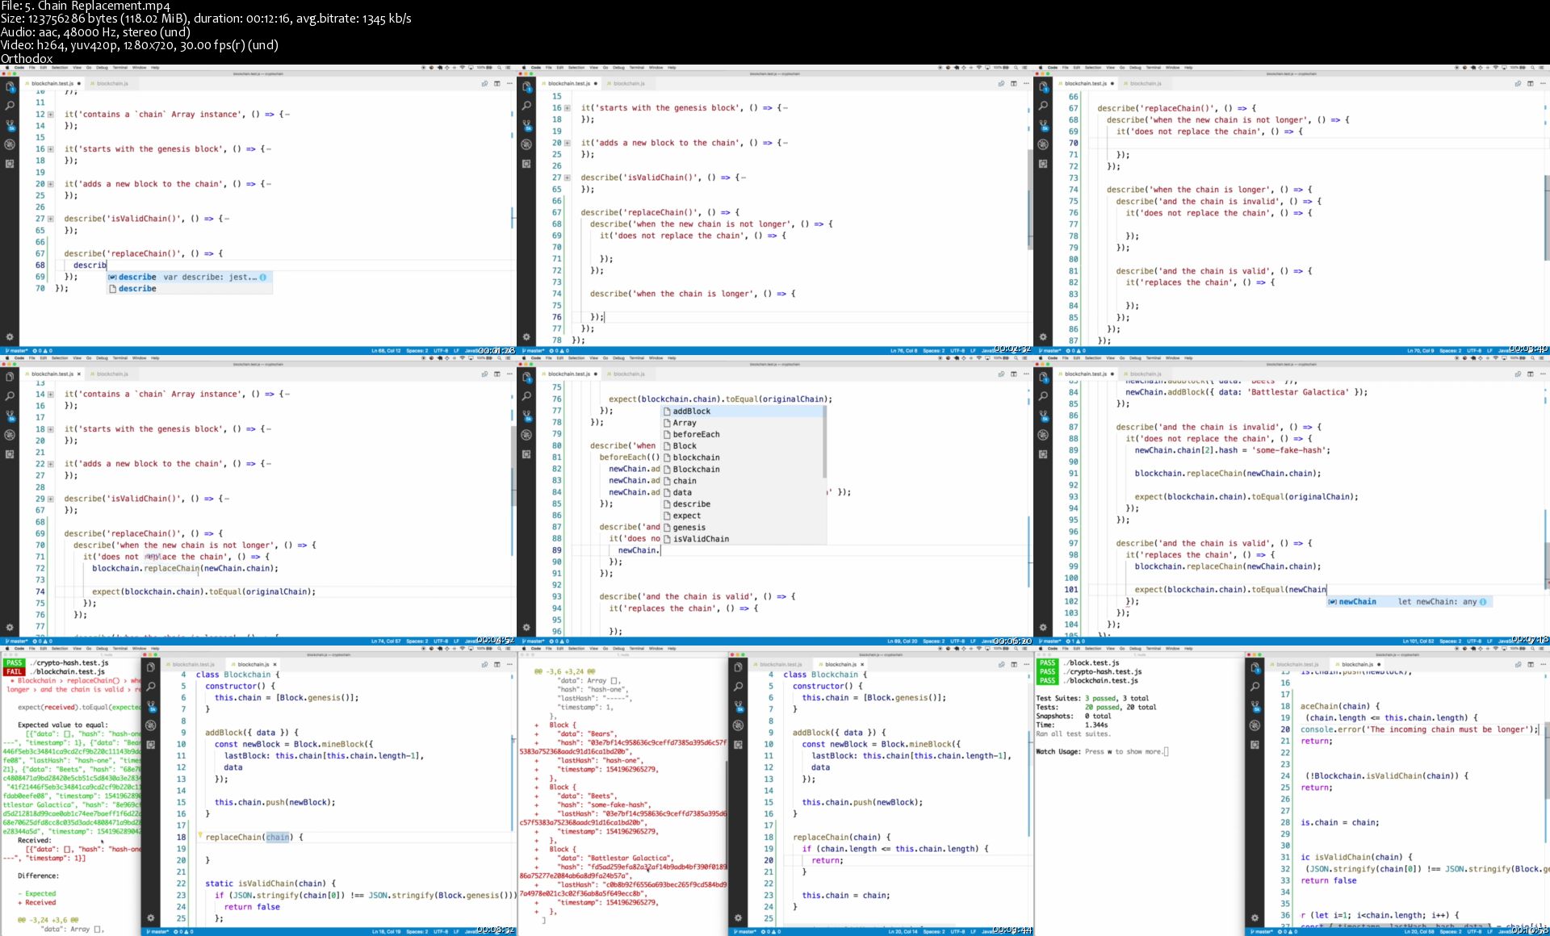The height and width of the screenshot is (936, 1550).
Task: Select 'beforeEach' from the autocomplete list
Action: point(696,434)
